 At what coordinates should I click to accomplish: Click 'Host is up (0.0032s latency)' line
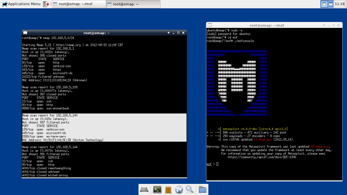pos(46,52)
